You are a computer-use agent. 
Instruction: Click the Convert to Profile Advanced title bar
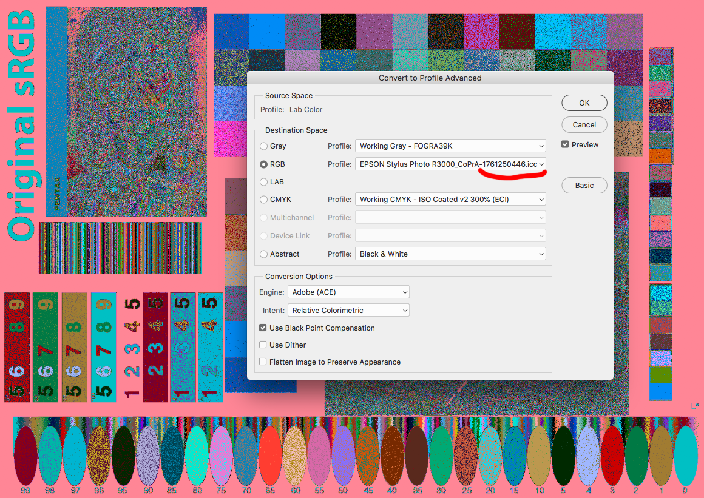pos(430,78)
